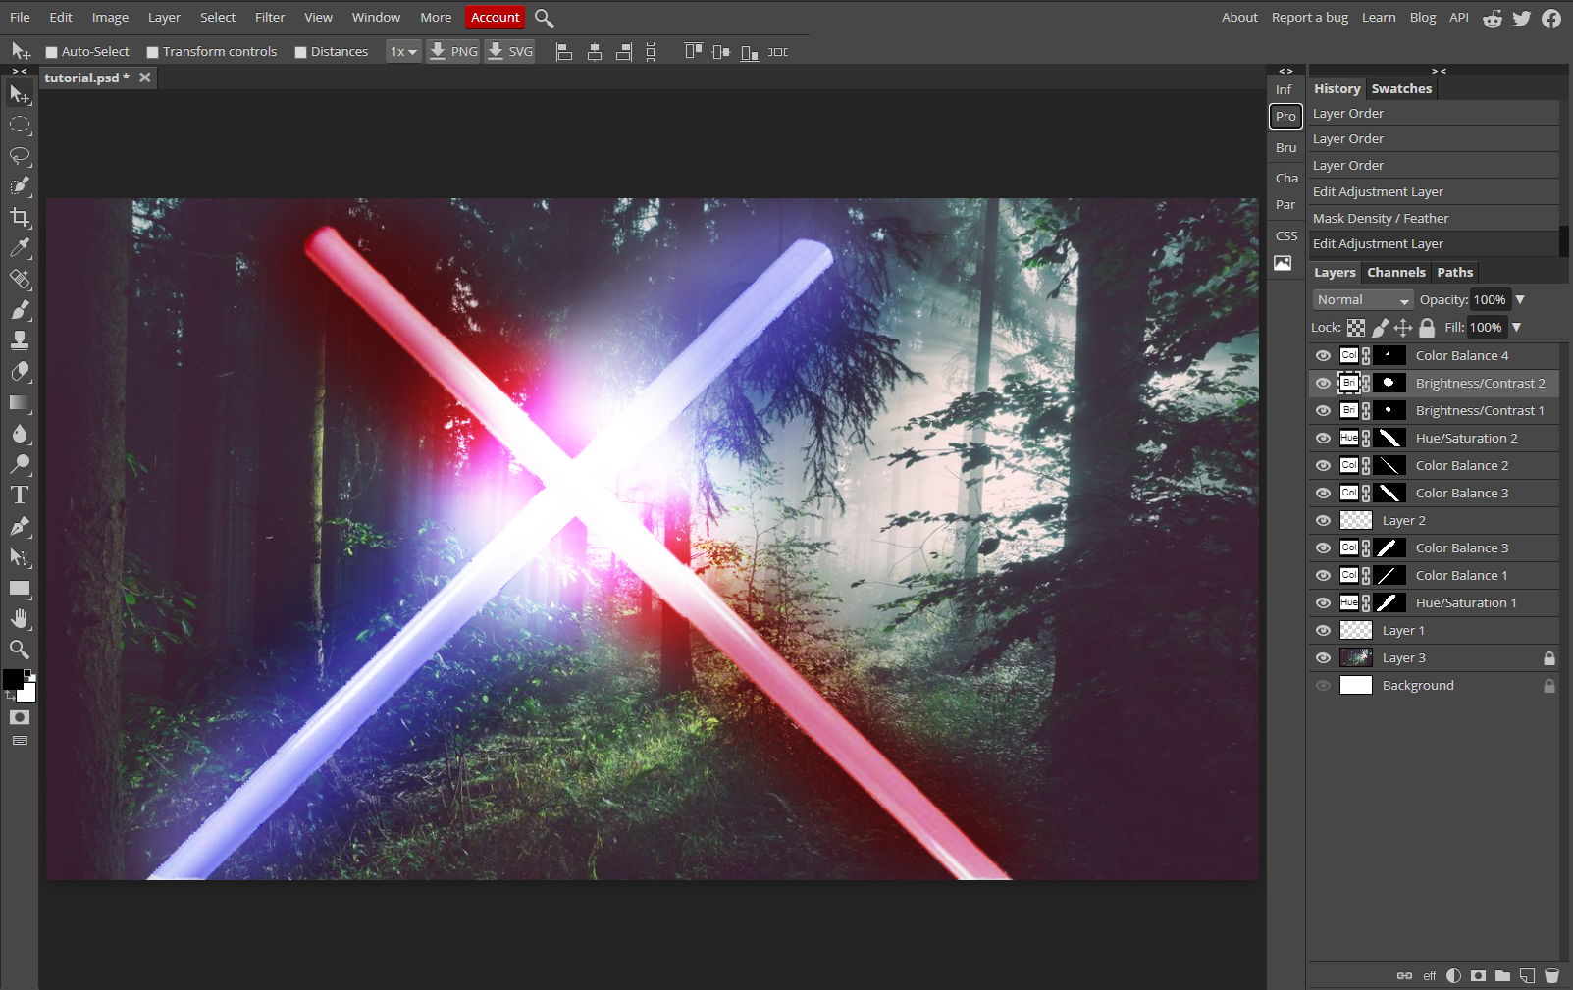Screen dimensions: 1573x990
Task: Switch to the Channels tab
Action: [1396, 273]
